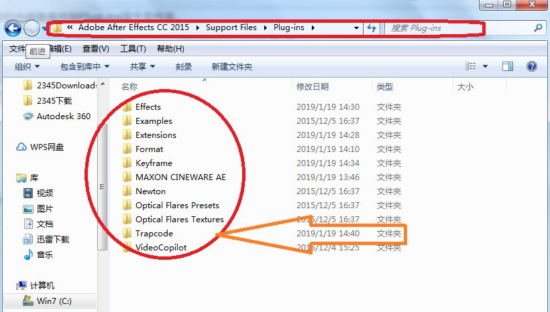Viewport: 550px width, 312px height.
Task: Select the Keyframe folder icon
Action: pyautogui.click(x=127, y=163)
